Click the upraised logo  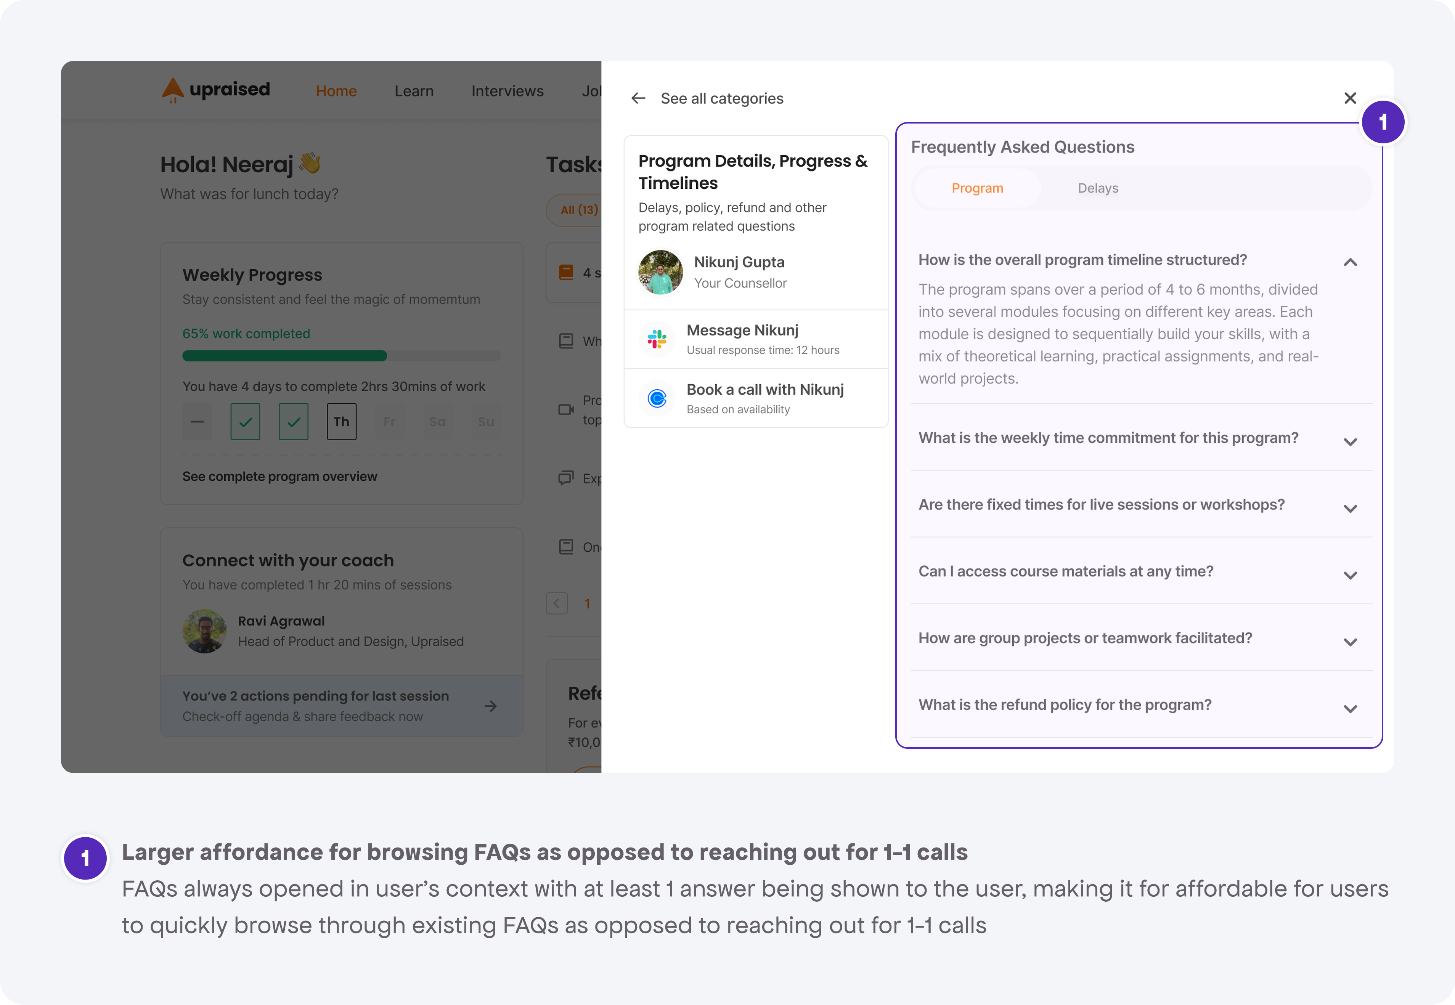point(216,90)
